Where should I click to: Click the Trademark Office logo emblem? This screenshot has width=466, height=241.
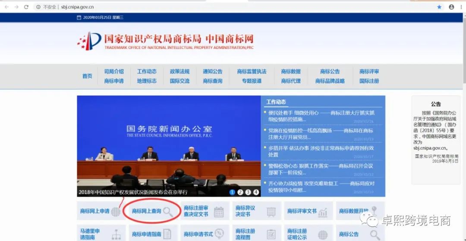pos(89,41)
